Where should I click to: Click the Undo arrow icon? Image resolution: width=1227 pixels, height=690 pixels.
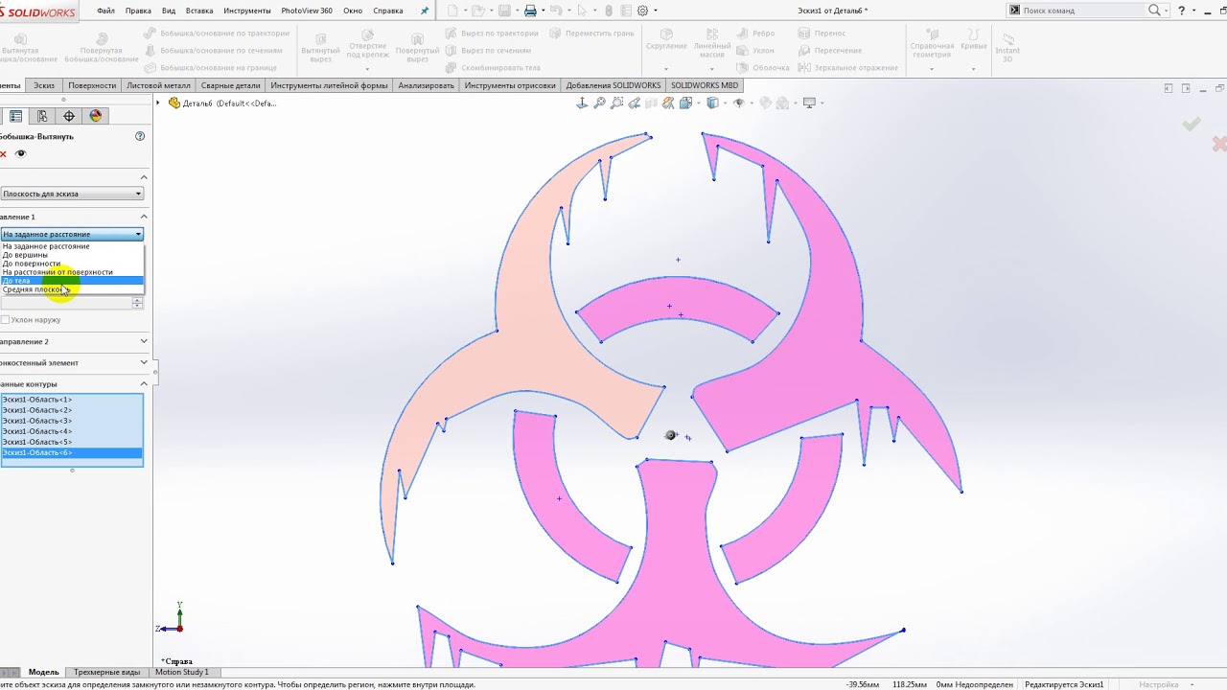click(554, 11)
